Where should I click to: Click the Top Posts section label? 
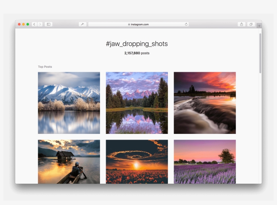45,67
